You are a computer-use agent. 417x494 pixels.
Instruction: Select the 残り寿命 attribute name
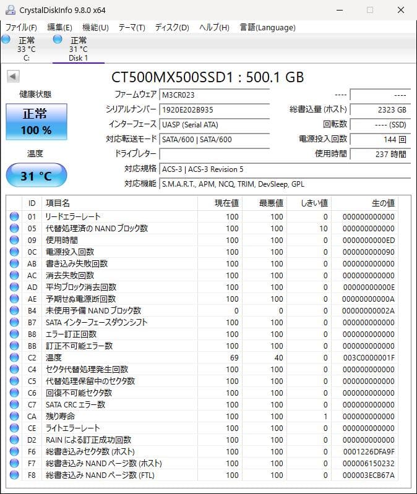pos(60,417)
